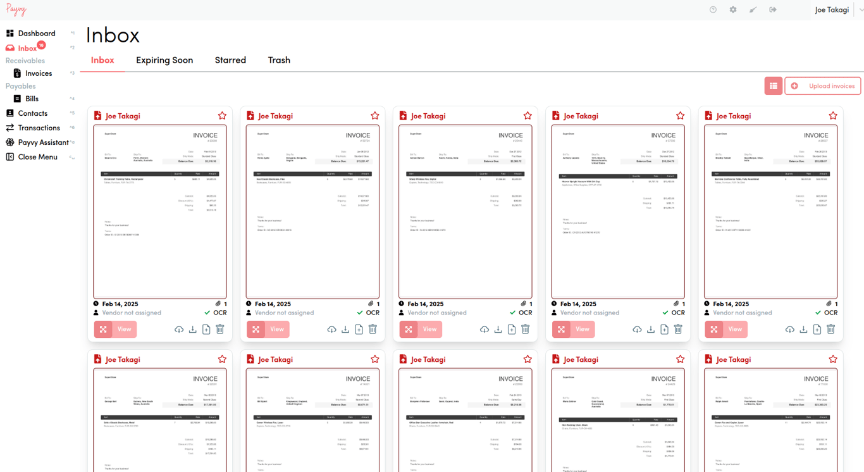This screenshot has height=472, width=864.
Task: Open the help question mark icon
Action: click(x=713, y=9)
